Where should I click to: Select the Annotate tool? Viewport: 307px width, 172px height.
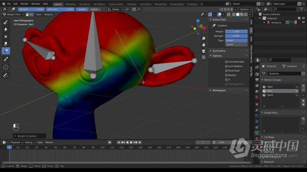pos(6,75)
